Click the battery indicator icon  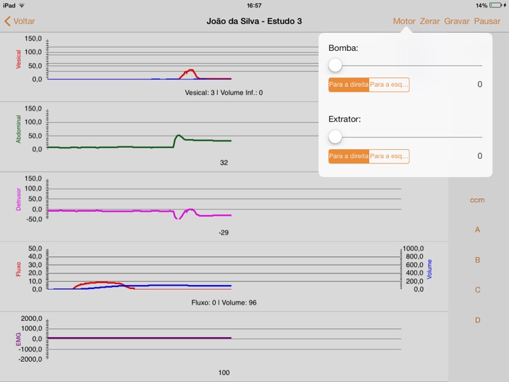(495, 5)
